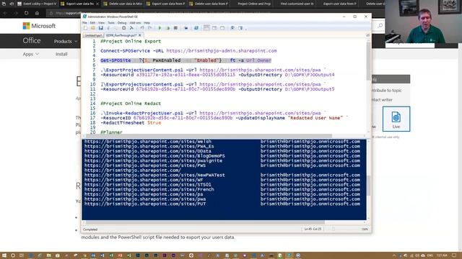
Task: Click New script icon in PowerShell ISE toolbar
Action: [85, 28]
